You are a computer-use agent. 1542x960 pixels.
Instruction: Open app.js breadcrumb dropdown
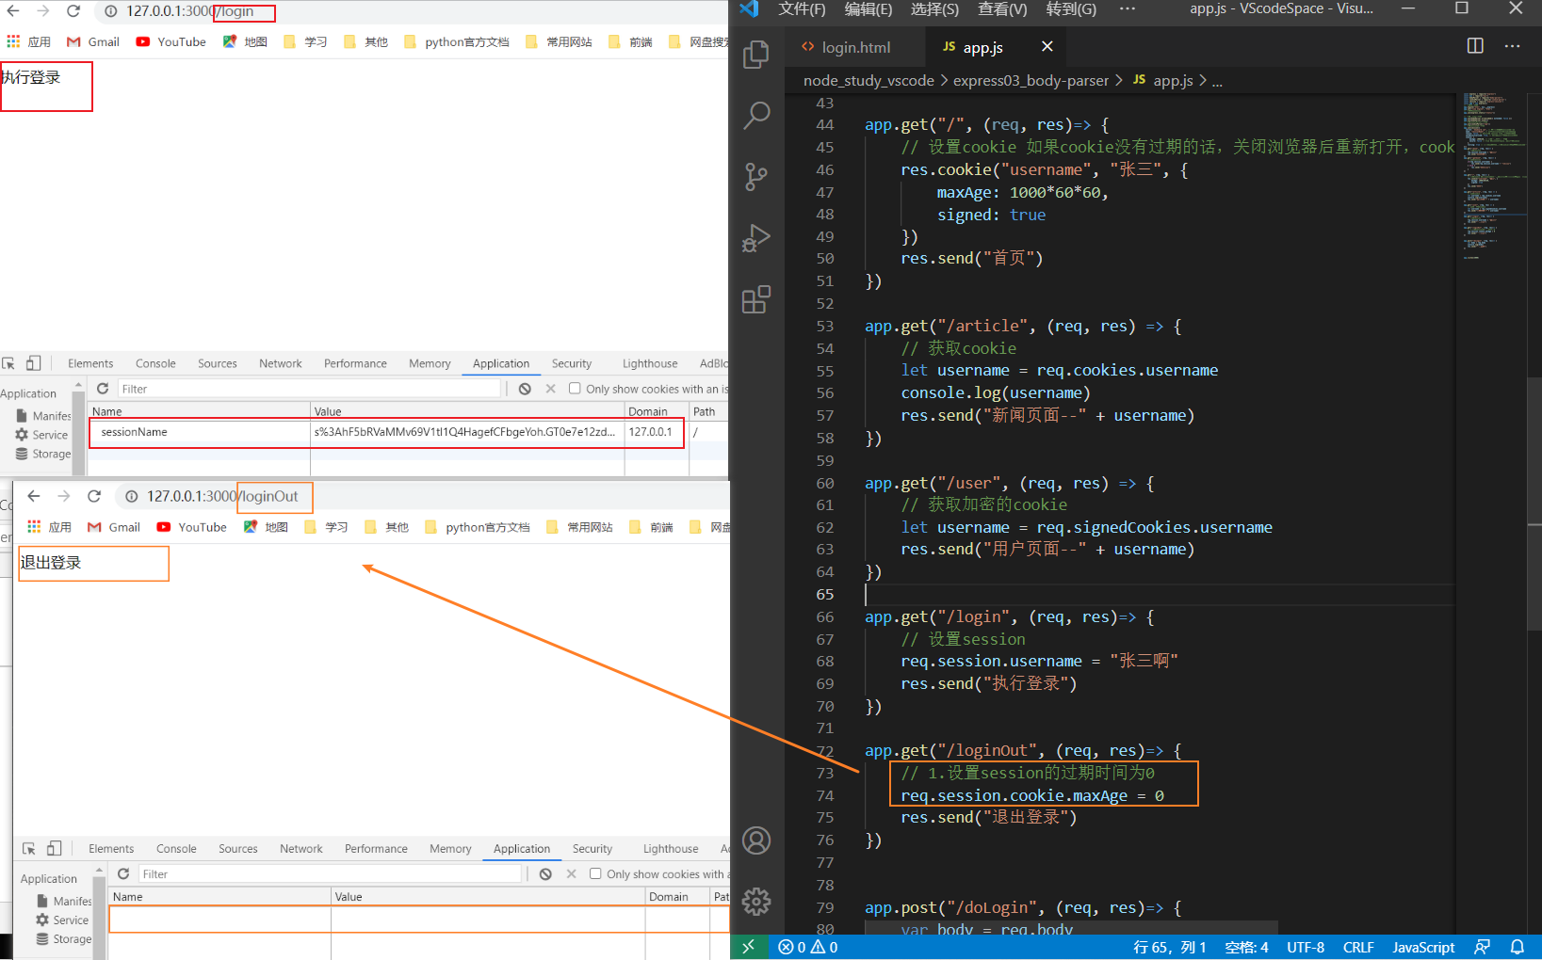[1163, 81]
